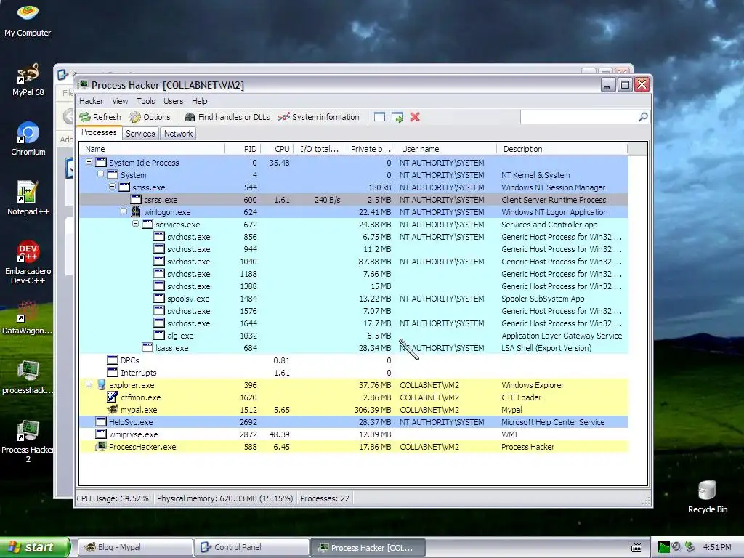Switch to Blog - Mypal taskbar item
744x558 pixels.
tap(135, 548)
